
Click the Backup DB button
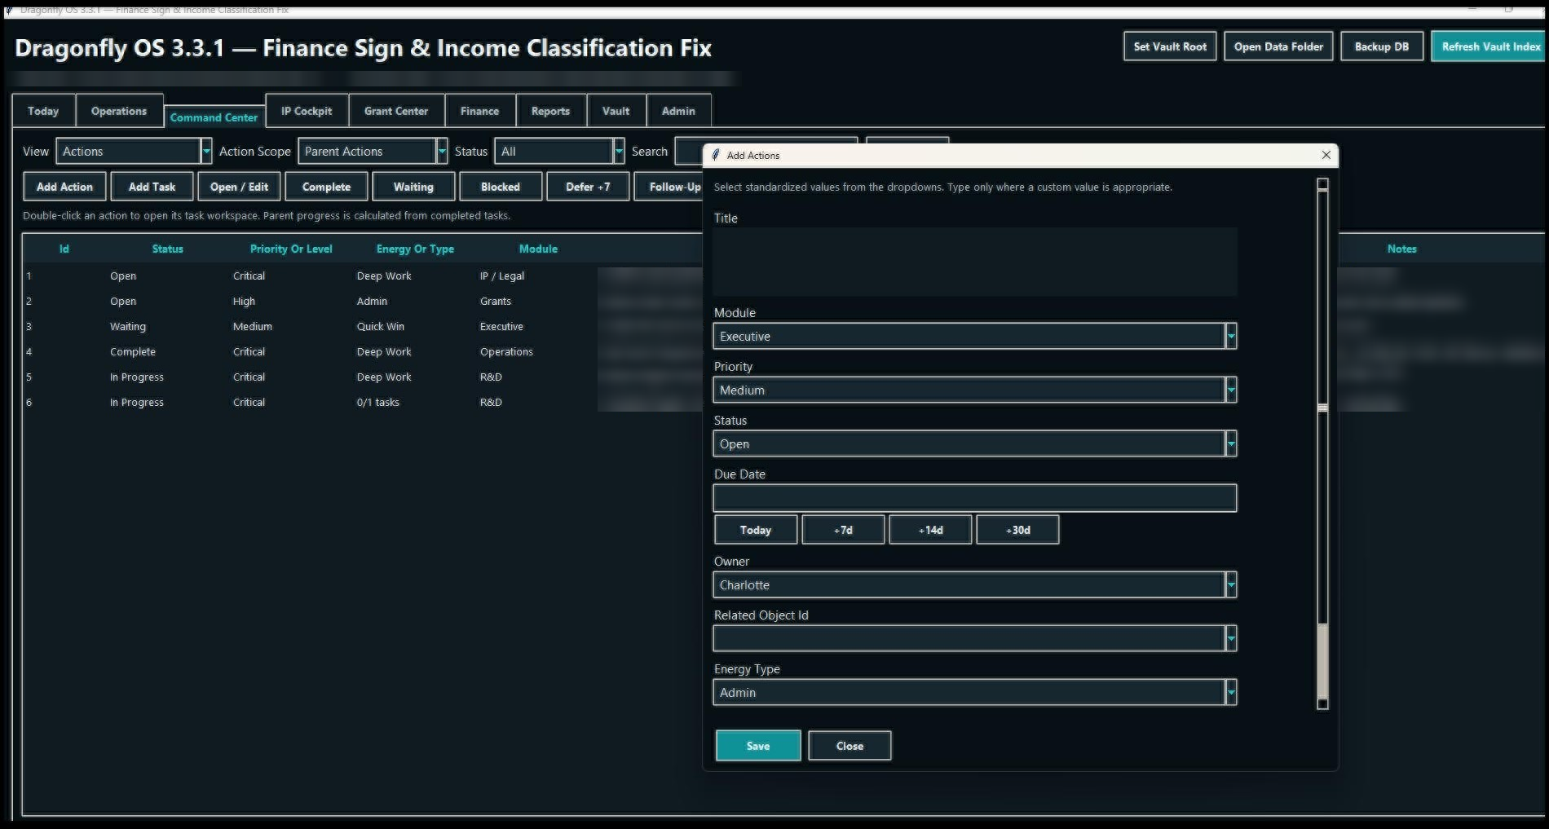[x=1382, y=46]
